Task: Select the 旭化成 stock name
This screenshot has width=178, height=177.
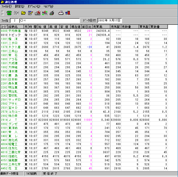Action: coord(13,140)
